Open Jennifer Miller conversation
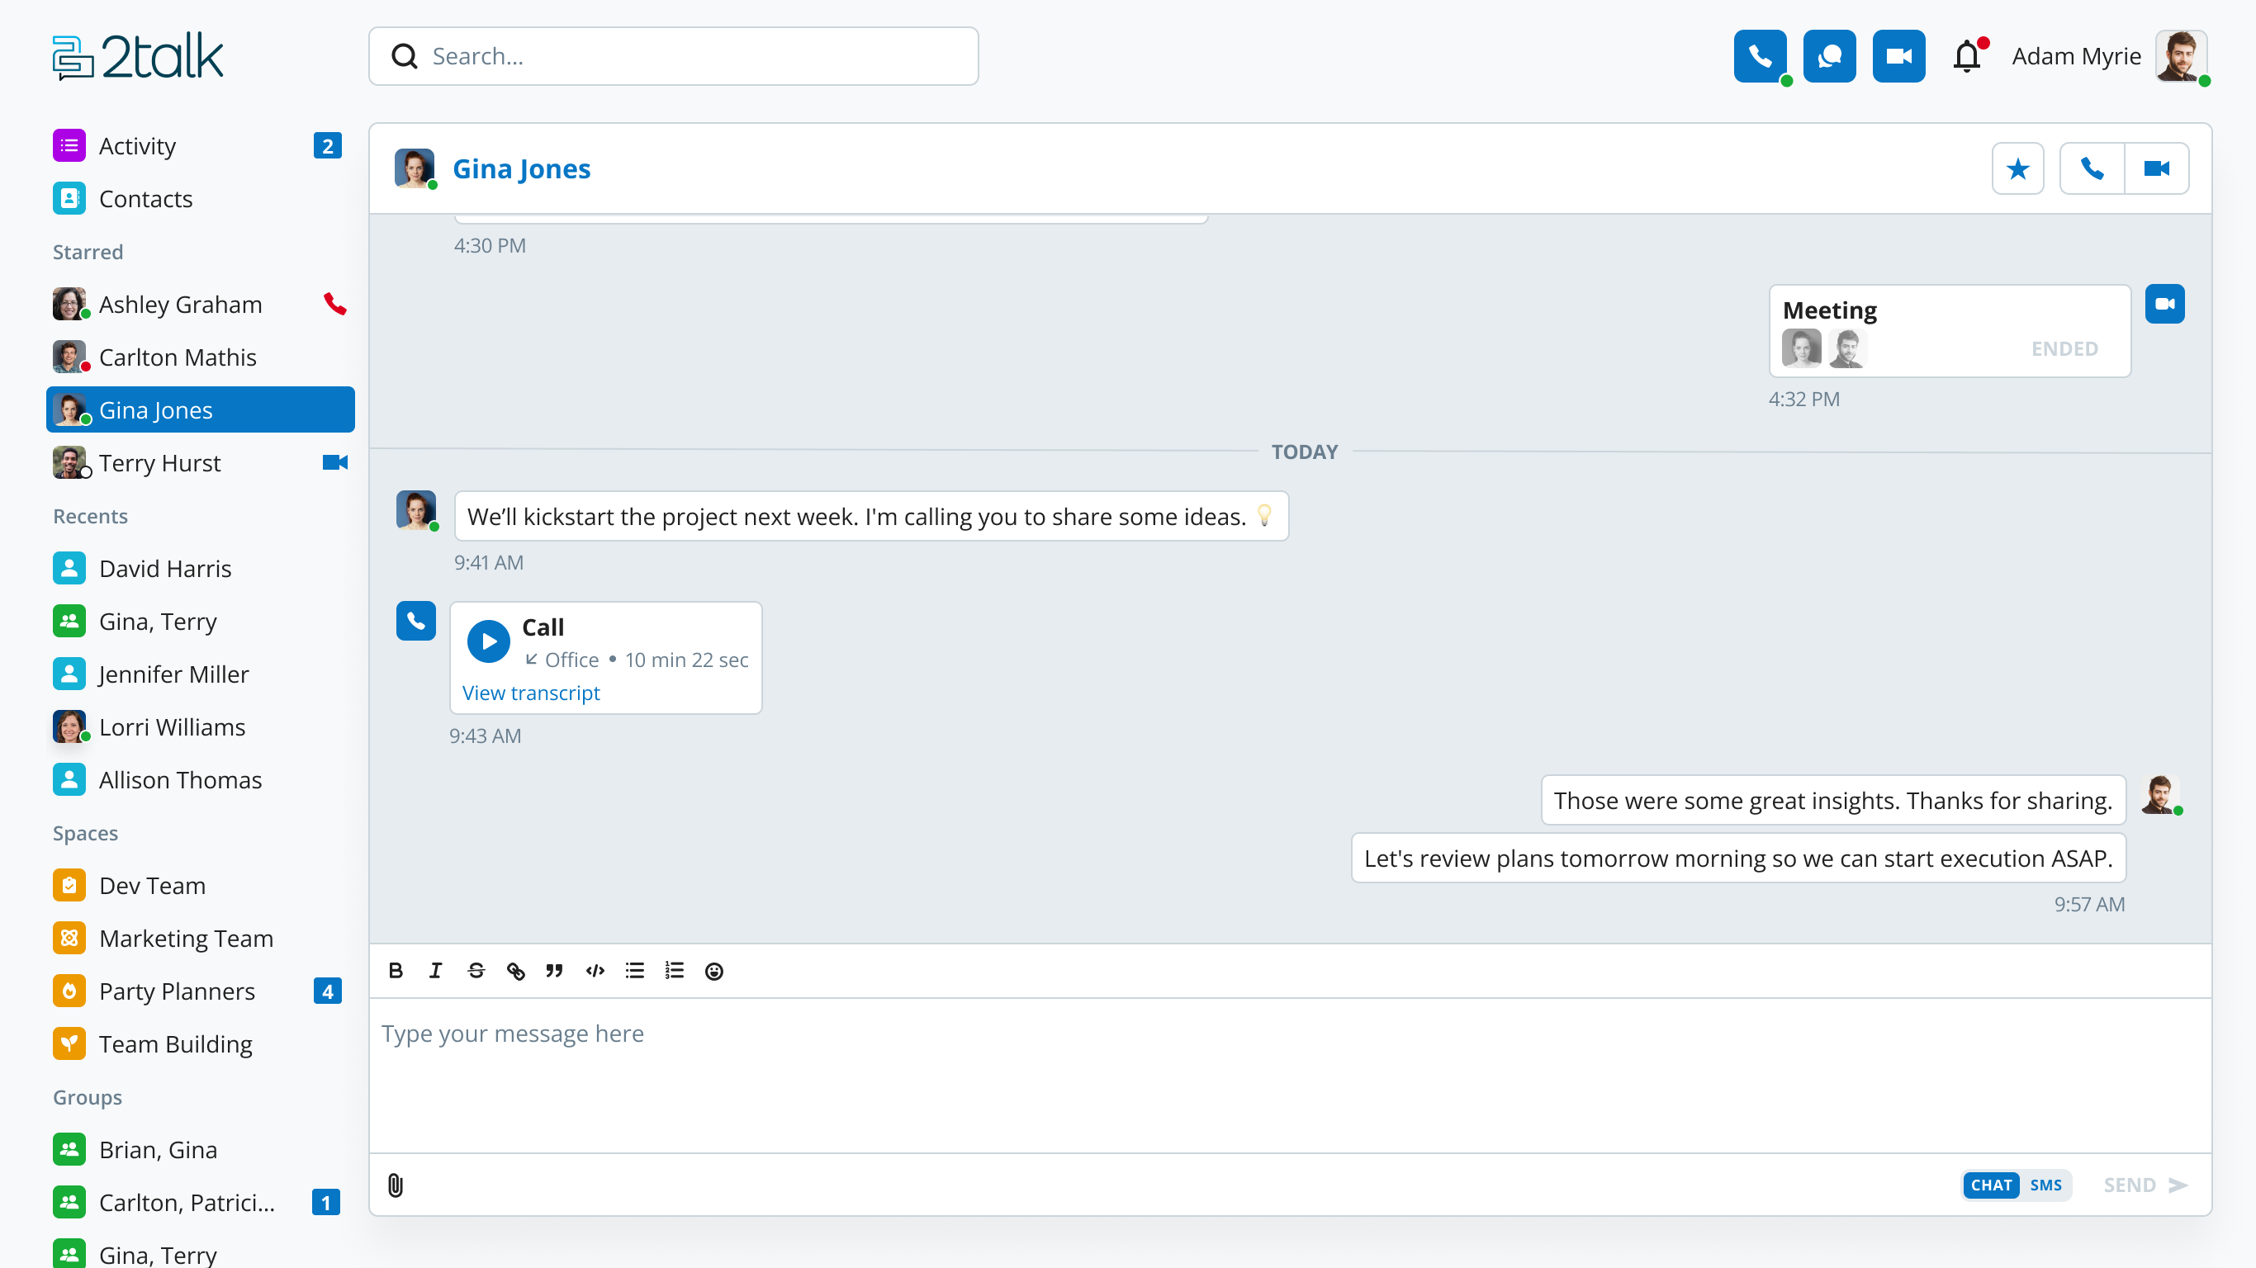The height and width of the screenshot is (1268, 2256). [x=200, y=674]
